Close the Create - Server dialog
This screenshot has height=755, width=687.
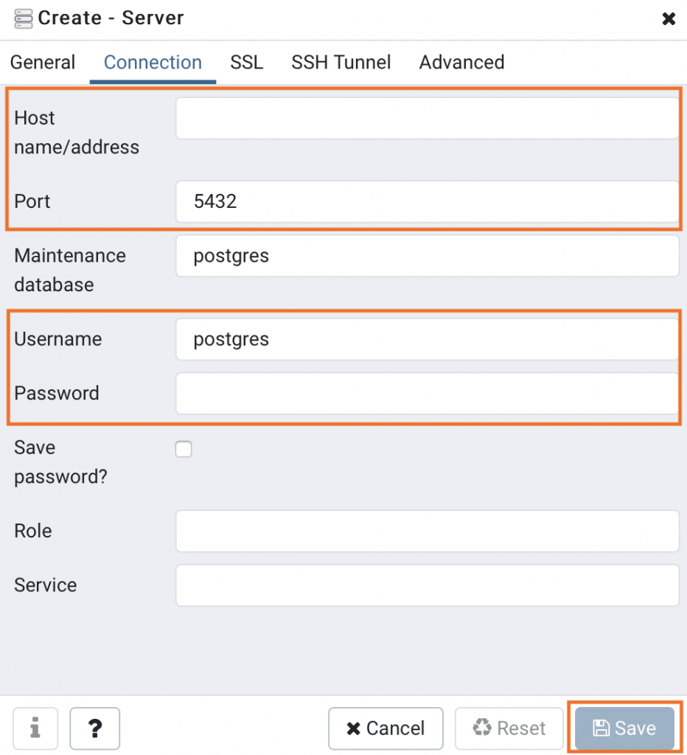pyautogui.click(x=669, y=18)
